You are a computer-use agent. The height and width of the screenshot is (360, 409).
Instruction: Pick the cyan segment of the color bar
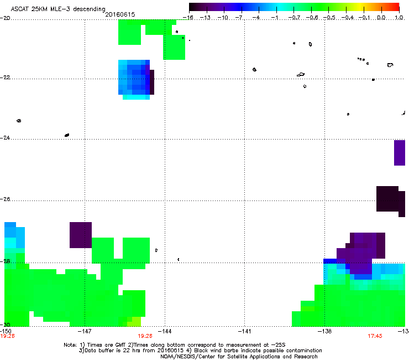[x=280, y=7]
